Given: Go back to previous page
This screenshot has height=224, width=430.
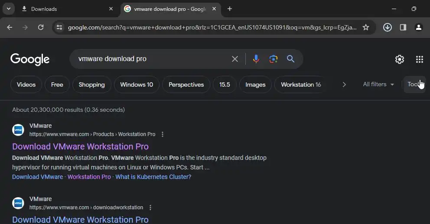Looking at the screenshot, I should point(10,27).
